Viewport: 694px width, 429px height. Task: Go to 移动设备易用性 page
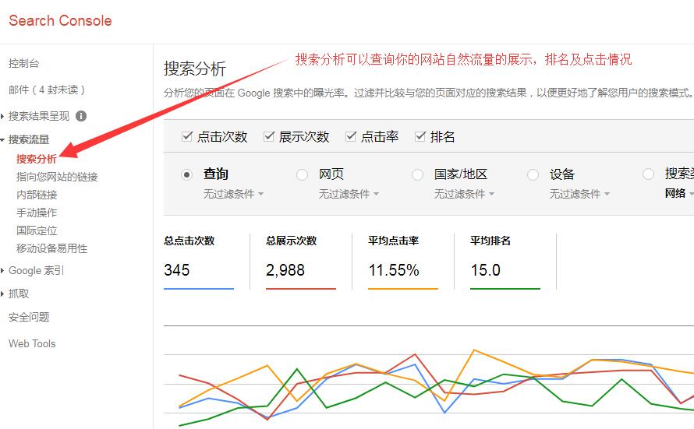[x=51, y=248]
